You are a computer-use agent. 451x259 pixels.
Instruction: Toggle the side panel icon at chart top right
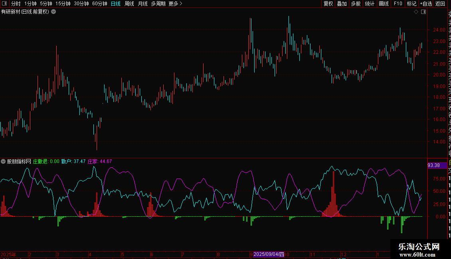(x=423, y=12)
